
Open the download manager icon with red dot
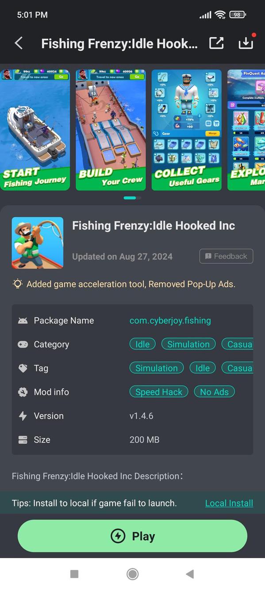coord(246,43)
